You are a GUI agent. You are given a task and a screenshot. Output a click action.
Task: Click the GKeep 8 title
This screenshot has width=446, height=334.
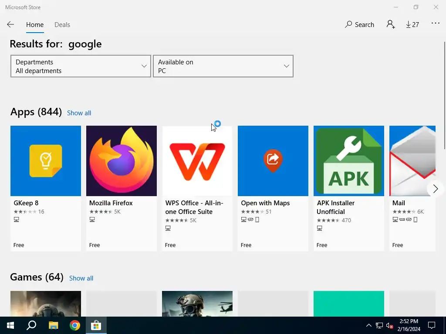click(26, 203)
